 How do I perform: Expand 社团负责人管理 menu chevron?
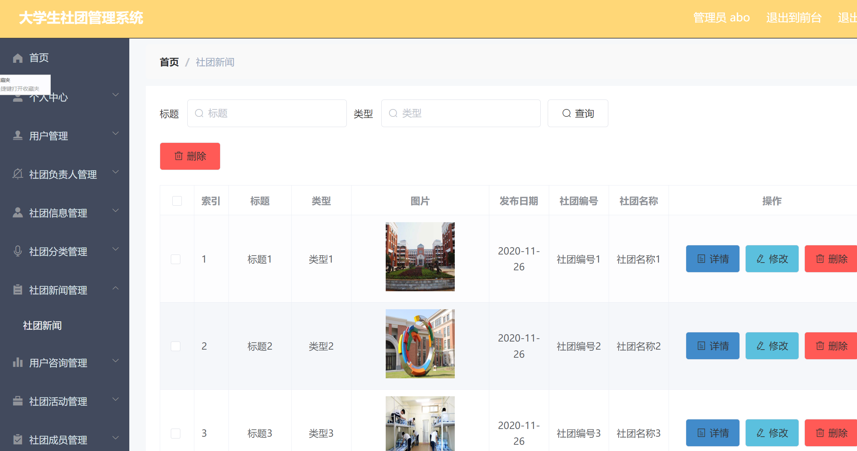[116, 172]
